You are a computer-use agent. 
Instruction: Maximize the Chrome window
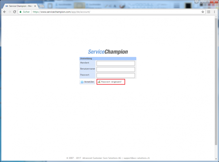coord(208,2)
